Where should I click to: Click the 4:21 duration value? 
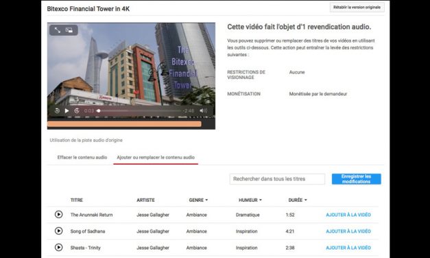pyautogui.click(x=290, y=231)
